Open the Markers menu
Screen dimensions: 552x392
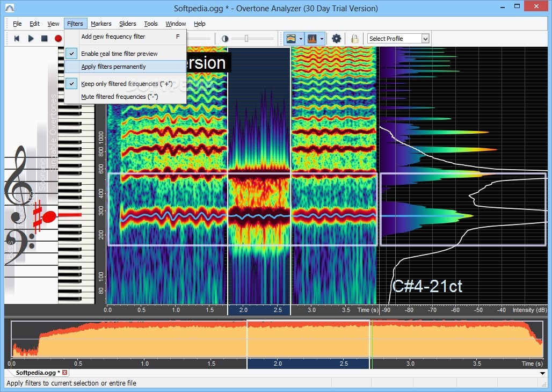[x=101, y=24]
